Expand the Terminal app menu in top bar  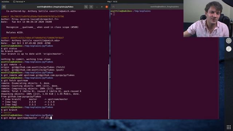pyautogui.click(x=19, y=1)
